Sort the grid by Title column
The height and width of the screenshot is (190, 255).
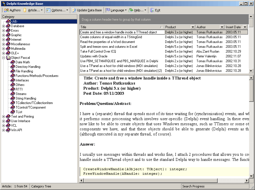pos(122,27)
